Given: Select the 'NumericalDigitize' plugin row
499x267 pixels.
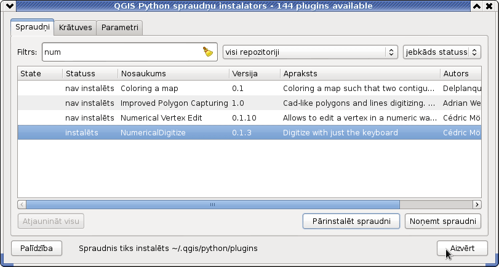Looking at the screenshot, I should click(x=250, y=133).
